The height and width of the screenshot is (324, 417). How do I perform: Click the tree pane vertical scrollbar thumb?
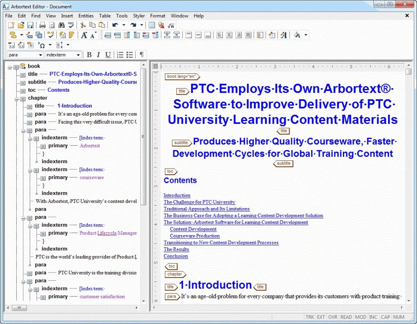[x=143, y=136]
